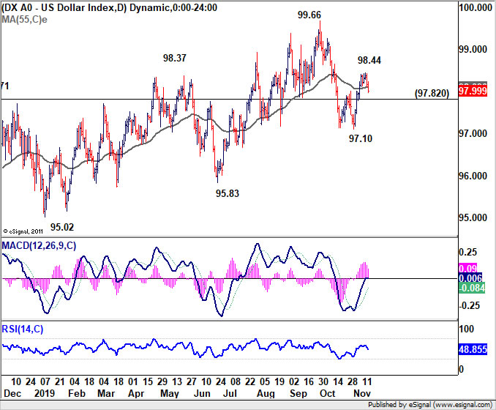Open the MACD(12,26,9,C) indicator label
Viewport: 496px width, 410px height.
[x=39, y=246]
